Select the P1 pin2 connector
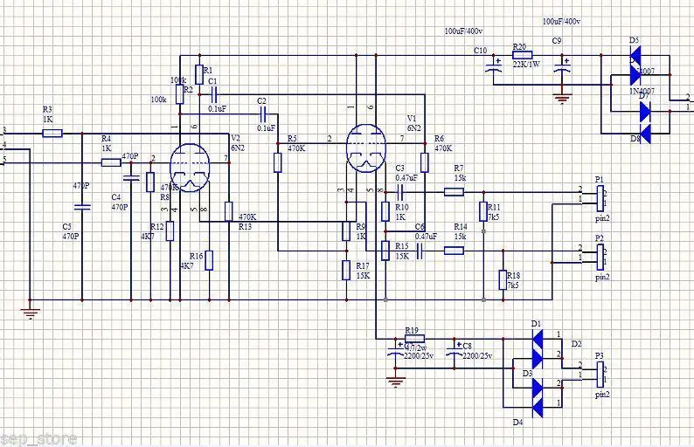Screen dimensions: 694x447 (600, 198)
